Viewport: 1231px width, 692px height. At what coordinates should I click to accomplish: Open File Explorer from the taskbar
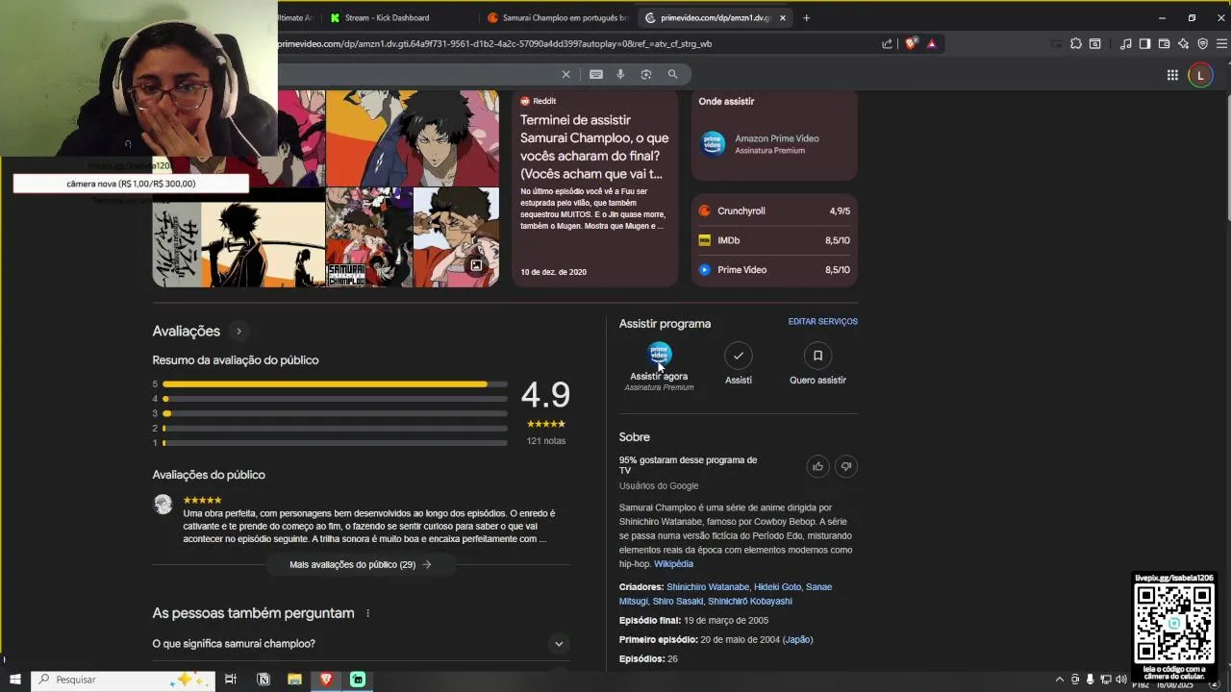click(294, 680)
